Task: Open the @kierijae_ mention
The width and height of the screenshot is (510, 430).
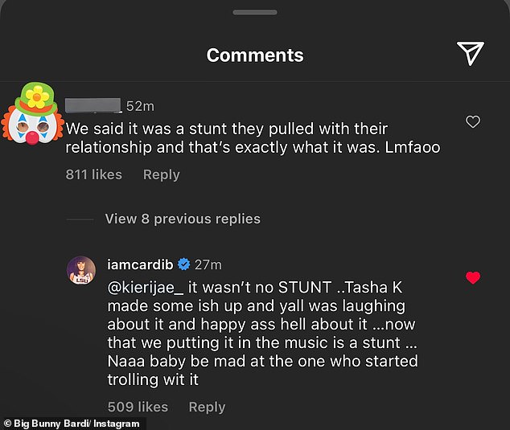Action: [x=146, y=288]
